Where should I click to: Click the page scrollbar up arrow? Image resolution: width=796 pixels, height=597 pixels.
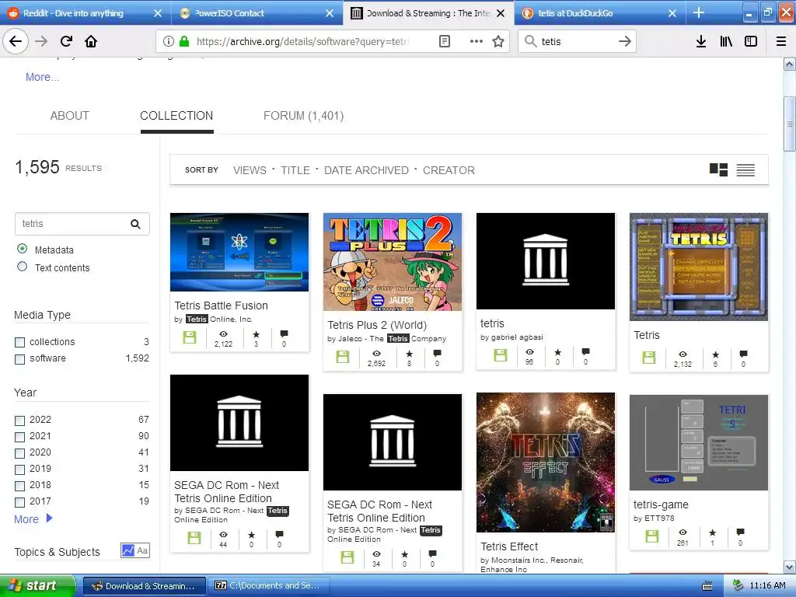point(790,64)
